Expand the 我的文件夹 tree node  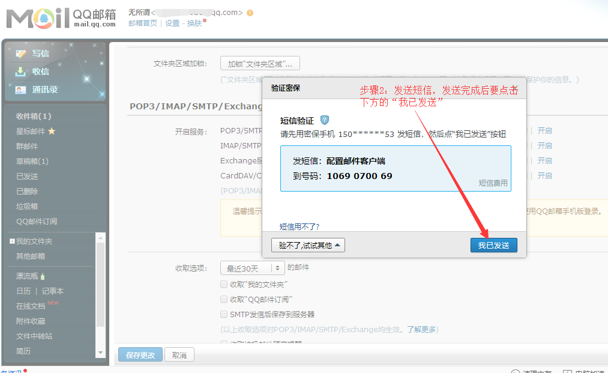[x=12, y=241]
